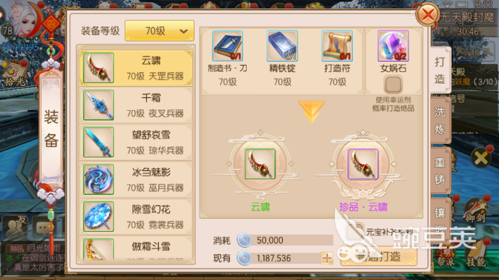This screenshot has height=280, width=499.
Task: Close the equipment forging panel
Action: click(x=427, y=15)
